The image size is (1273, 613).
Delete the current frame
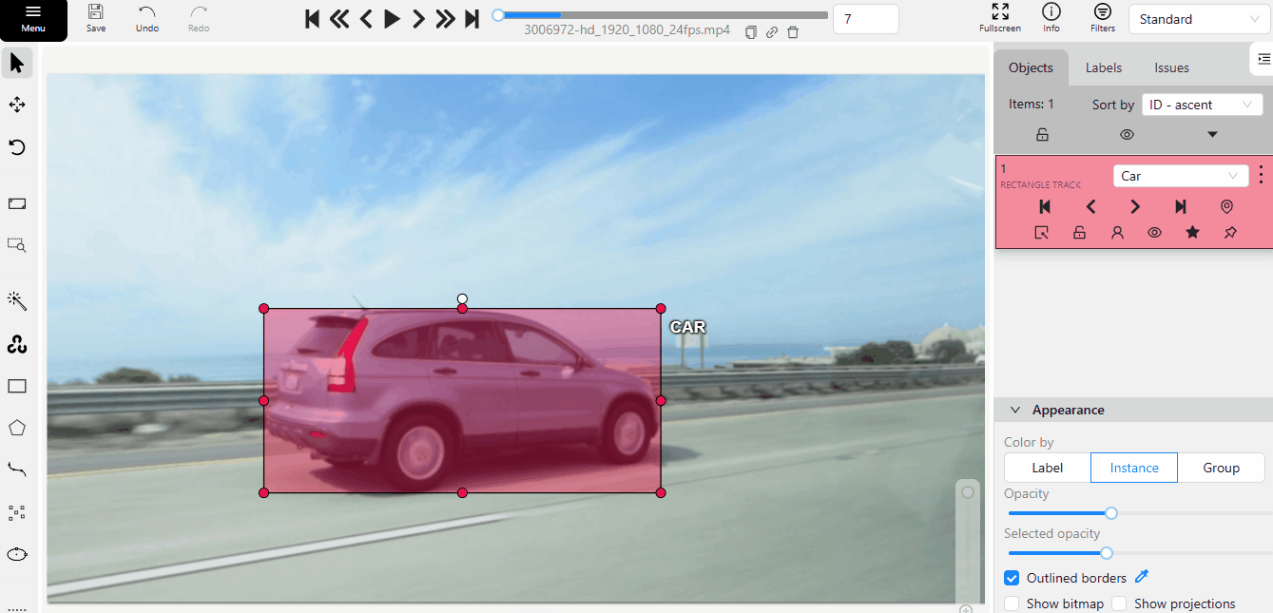pyautogui.click(x=793, y=32)
